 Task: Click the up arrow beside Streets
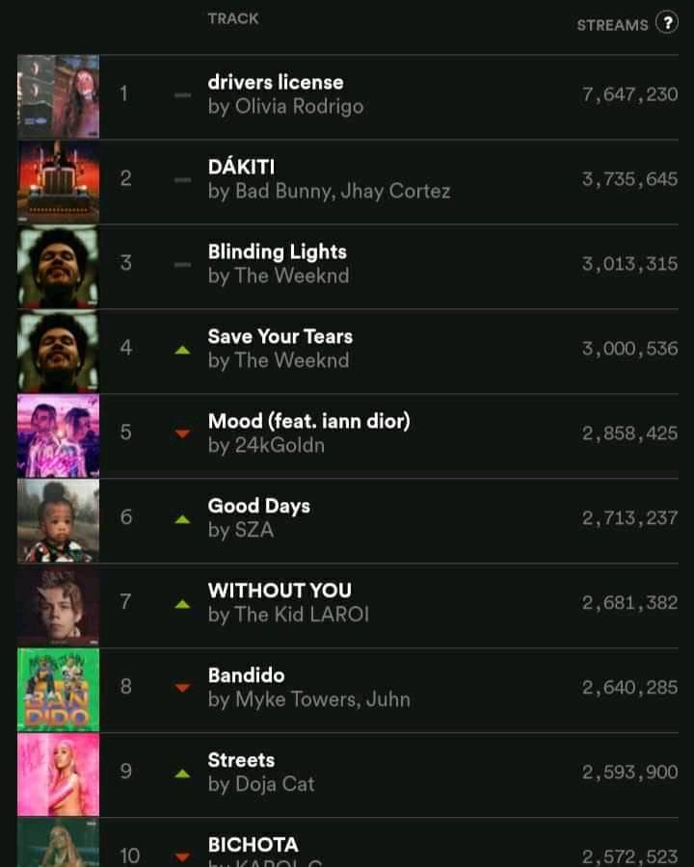click(x=182, y=773)
